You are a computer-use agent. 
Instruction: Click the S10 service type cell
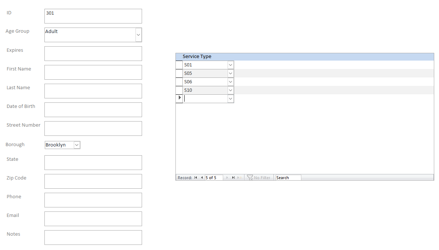pyautogui.click(x=205, y=90)
